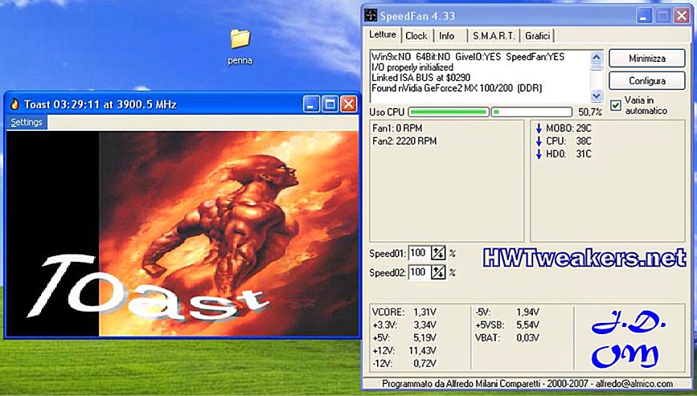Click the MOBO temperature down arrow icon

(539, 129)
